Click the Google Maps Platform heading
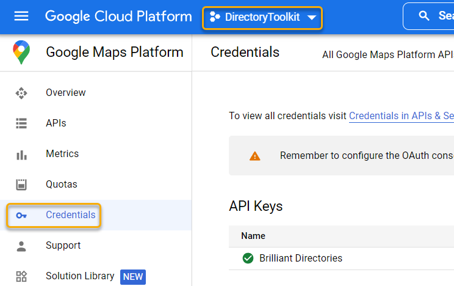Image resolution: width=454 pixels, height=286 pixels. (x=115, y=52)
